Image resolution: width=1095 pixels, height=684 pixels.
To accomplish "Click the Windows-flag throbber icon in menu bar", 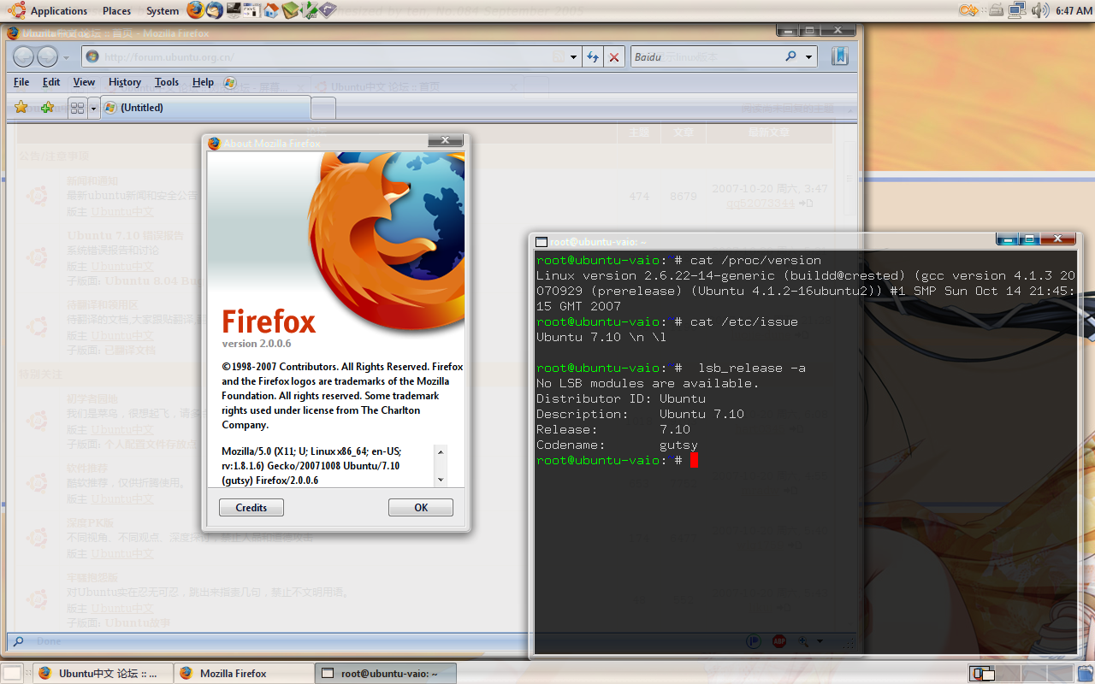I will coord(229,82).
